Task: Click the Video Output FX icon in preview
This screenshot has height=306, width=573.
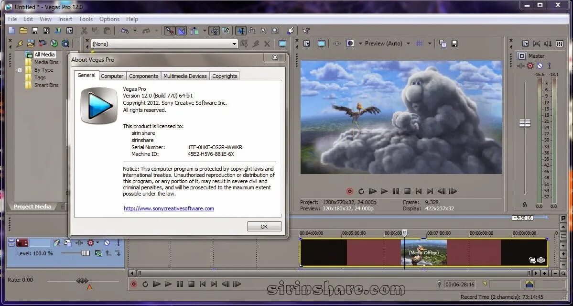Action: click(x=337, y=44)
